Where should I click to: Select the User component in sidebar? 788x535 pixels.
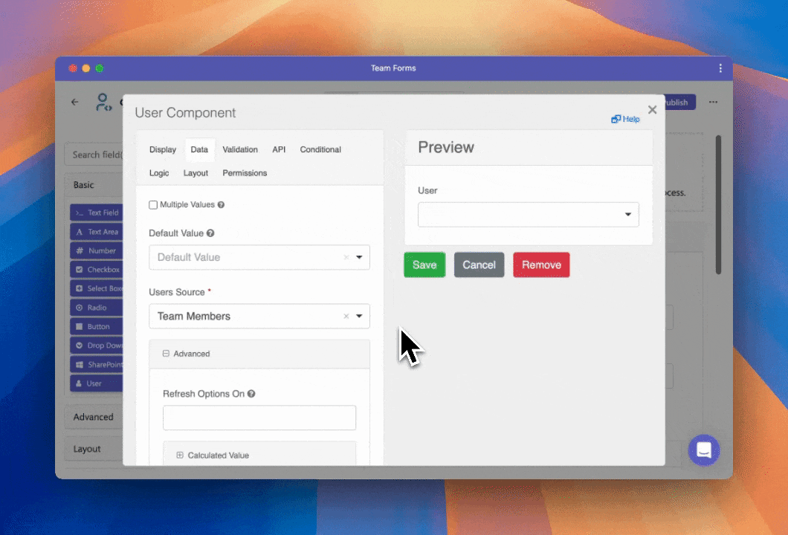(x=97, y=383)
